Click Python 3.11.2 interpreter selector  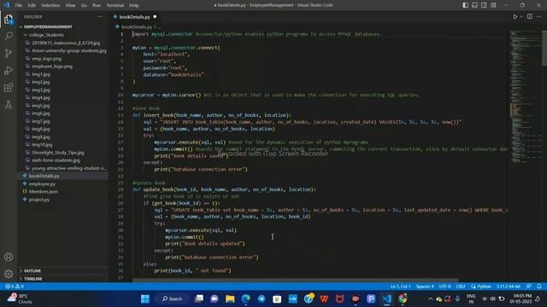click(x=509, y=287)
